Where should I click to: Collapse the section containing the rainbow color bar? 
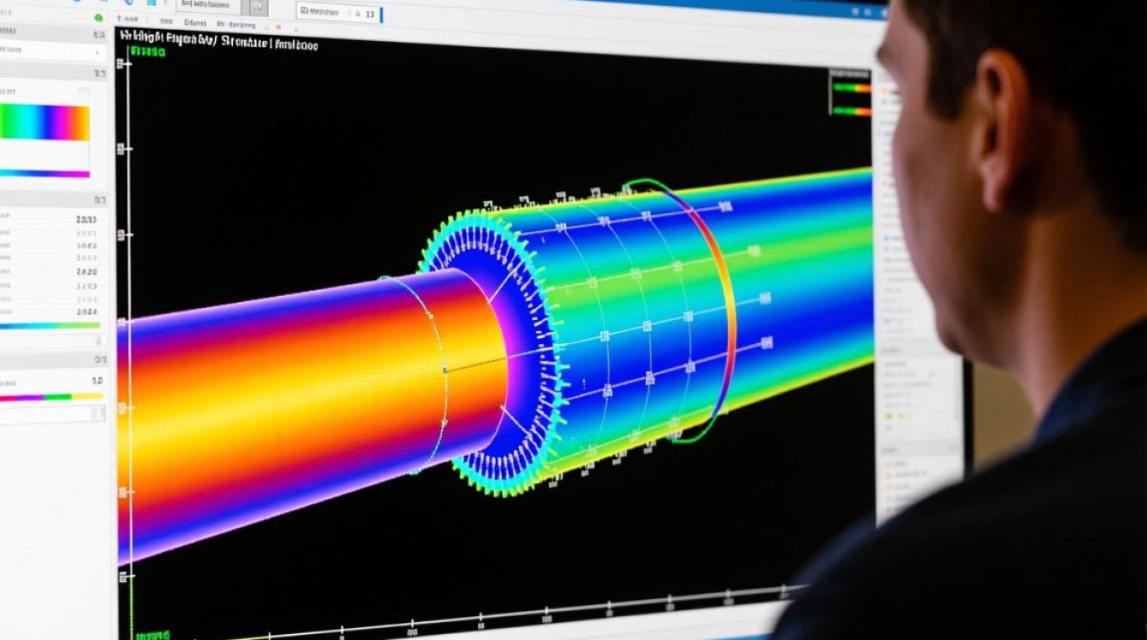click(x=99, y=75)
